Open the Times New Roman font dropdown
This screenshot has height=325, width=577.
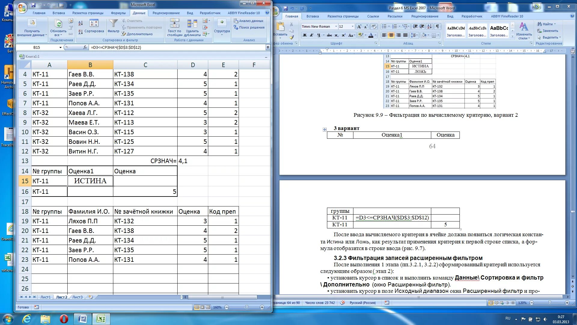tap(336, 26)
